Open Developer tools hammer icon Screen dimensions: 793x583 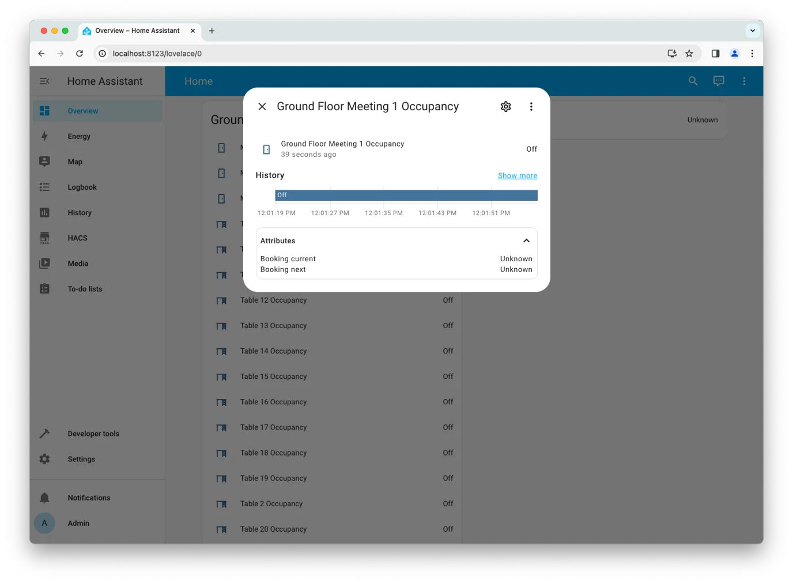tap(44, 434)
